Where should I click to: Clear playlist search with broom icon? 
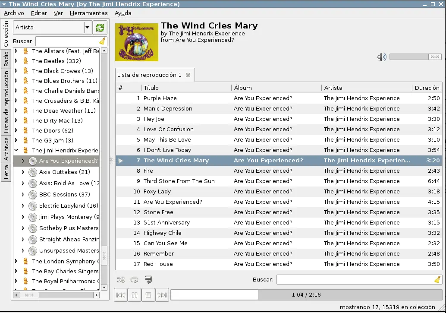pyautogui.click(x=437, y=280)
